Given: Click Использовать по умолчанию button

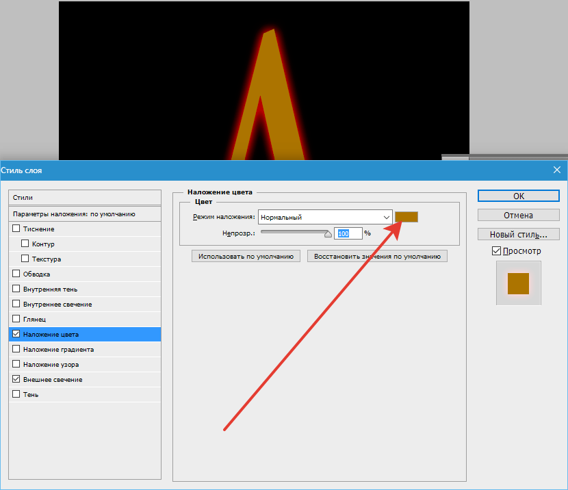Looking at the screenshot, I should point(246,257).
